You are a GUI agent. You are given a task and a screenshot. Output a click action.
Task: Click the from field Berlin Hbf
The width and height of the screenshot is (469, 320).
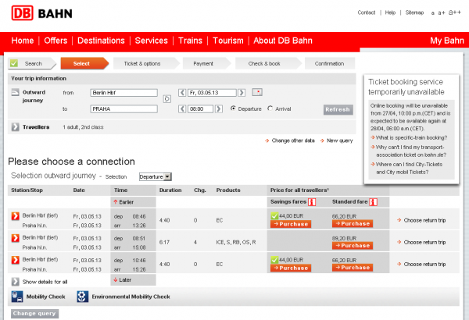(124, 93)
